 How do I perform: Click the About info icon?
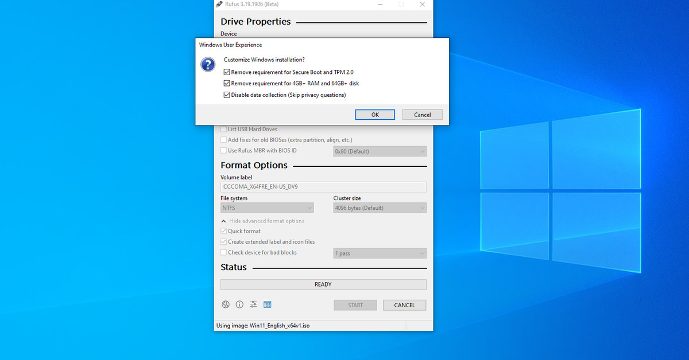point(239,305)
